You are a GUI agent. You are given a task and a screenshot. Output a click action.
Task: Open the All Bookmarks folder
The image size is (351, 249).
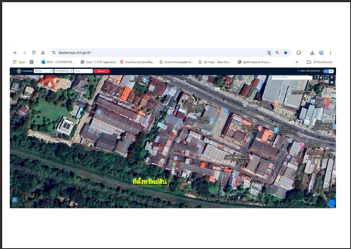click(x=320, y=62)
